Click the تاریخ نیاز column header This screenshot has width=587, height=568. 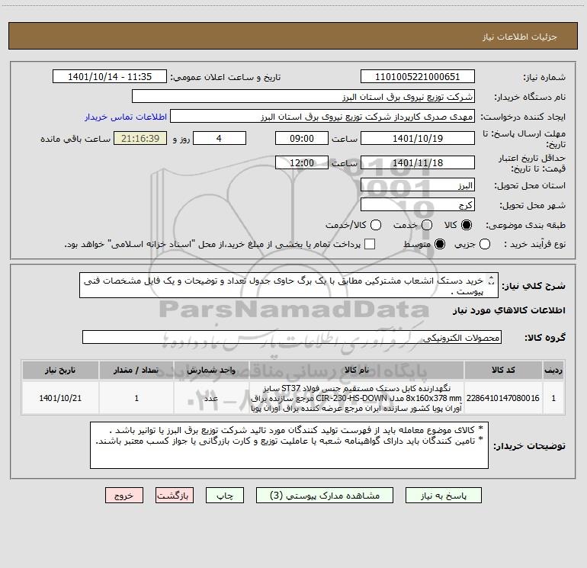click(60, 370)
